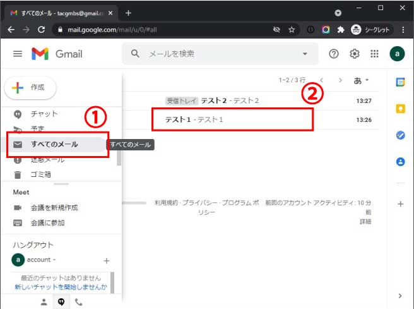Bookmark this page with the star icon
414x309 pixels.
coord(292,30)
